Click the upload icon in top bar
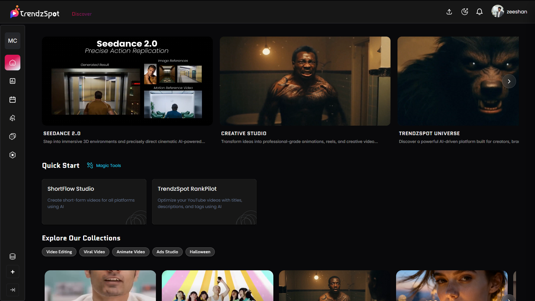The image size is (535, 301). [x=449, y=12]
